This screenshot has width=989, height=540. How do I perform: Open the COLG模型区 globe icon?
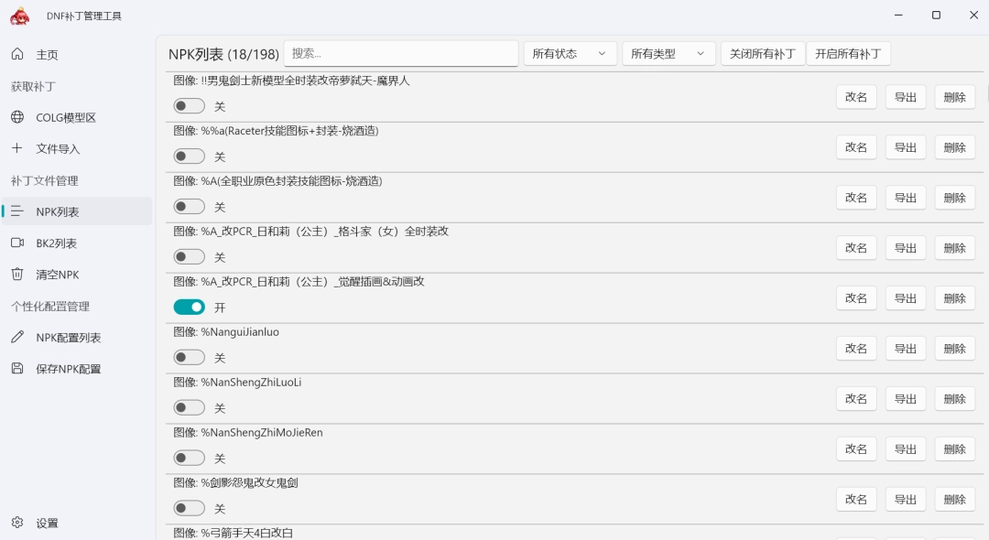pos(18,117)
